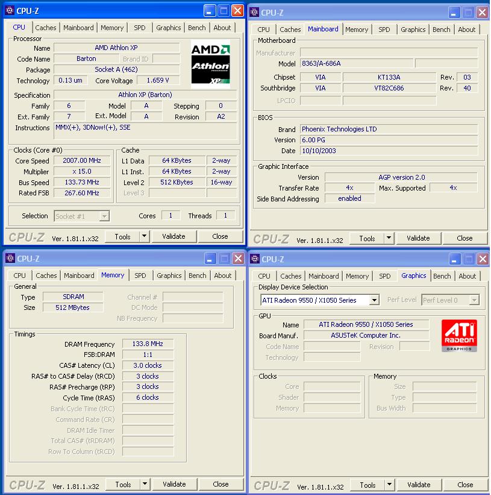Image resolution: width=491 pixels, height=495 pixels.
Task: Open Caches tab in Graphics window
Action: coord(291,276)
